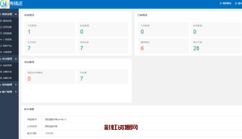The height and width of the screenshot is (139, 242).
Task: Open 众筹计划 in the sidebar
Action: click(x=7, y=72)
